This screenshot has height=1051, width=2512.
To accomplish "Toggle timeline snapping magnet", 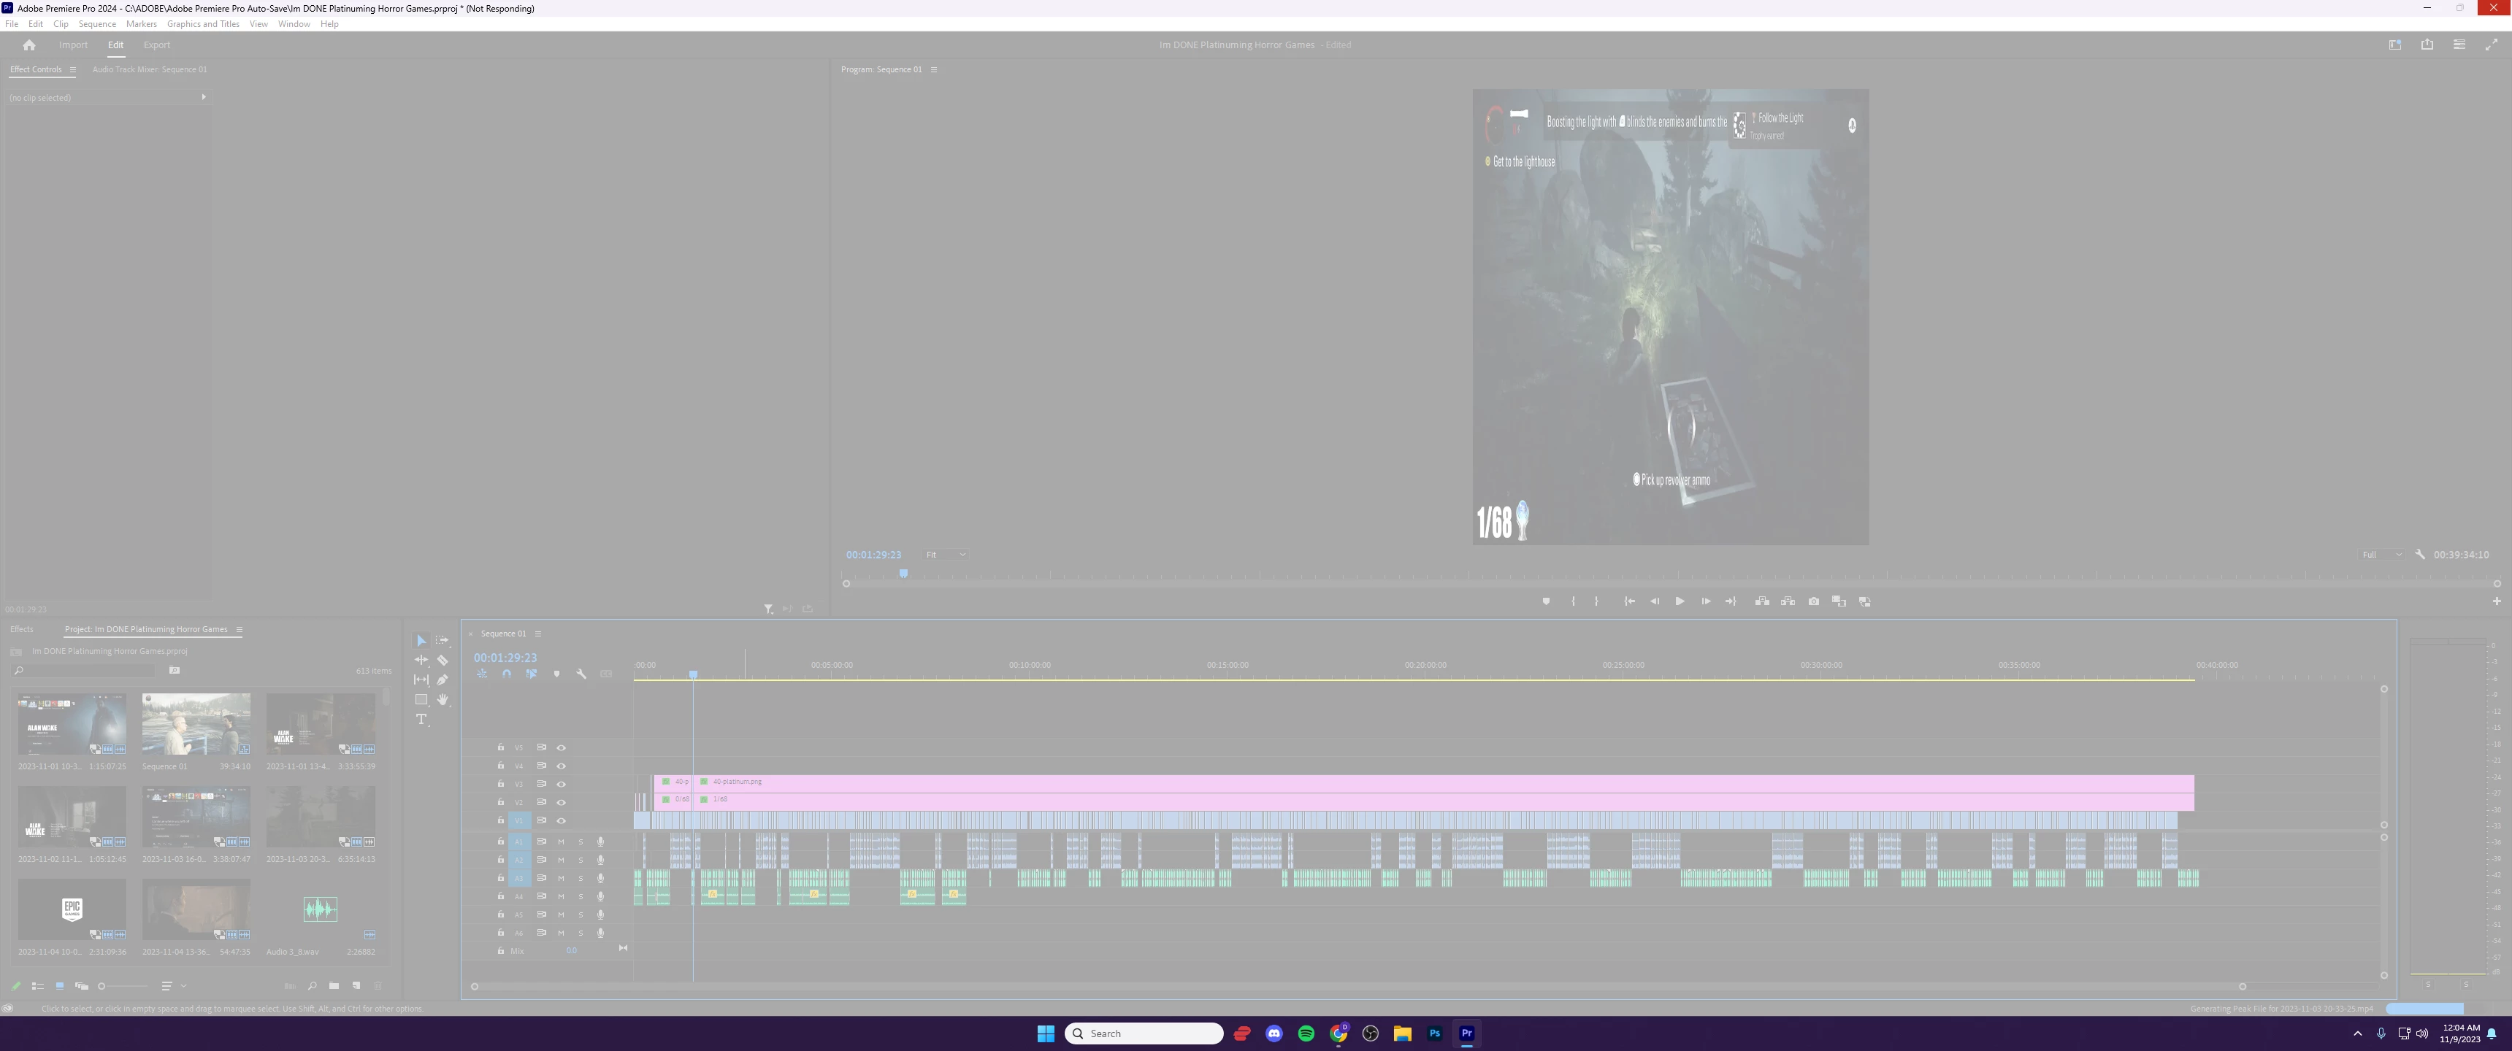I will pos(506,674).
